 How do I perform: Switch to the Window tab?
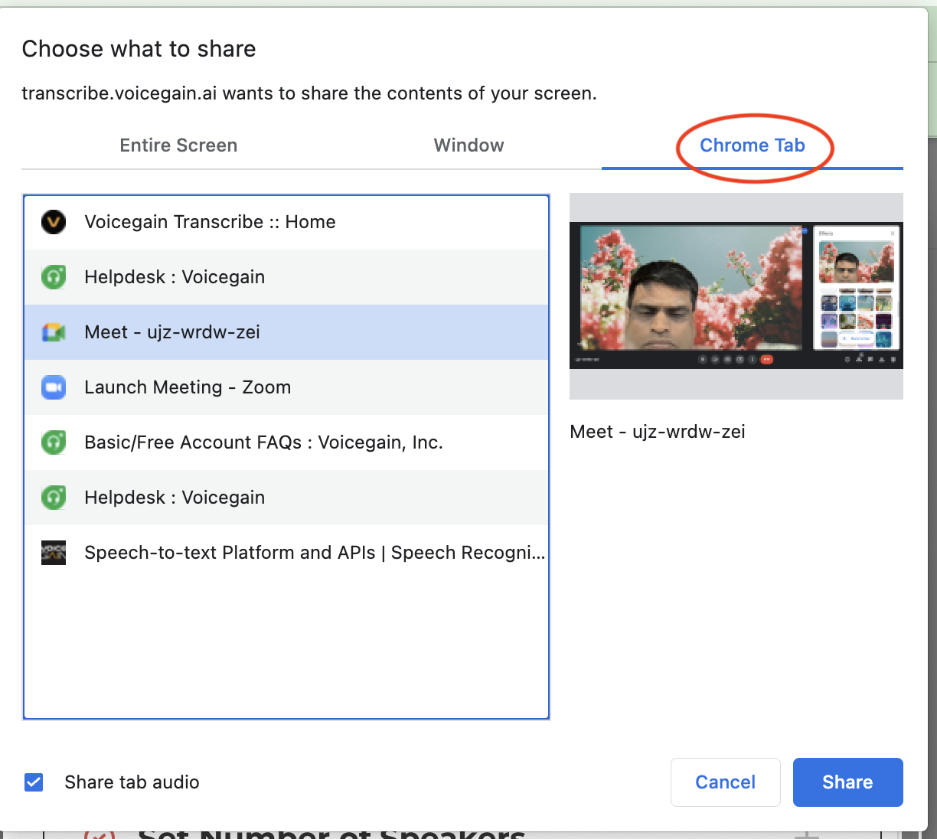tap(468, 145)
